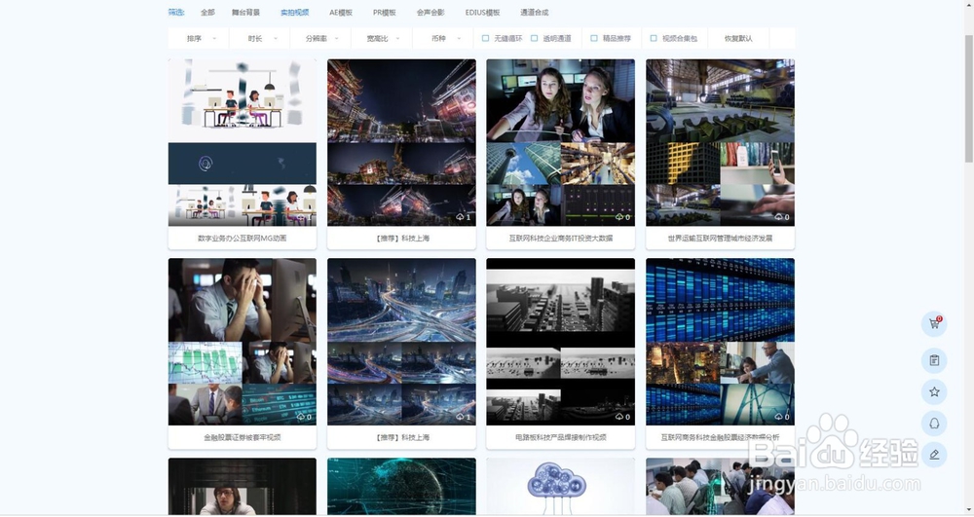
Task: Enable the 无缝循环 checkbox
Action: 486,39
